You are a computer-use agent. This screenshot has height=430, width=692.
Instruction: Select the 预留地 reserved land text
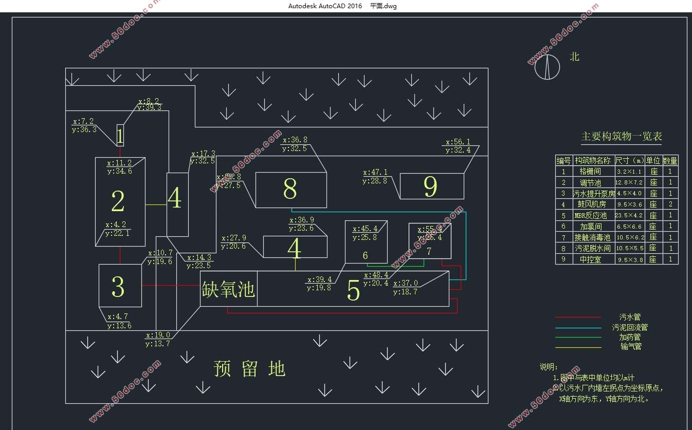click(x=249, y=368)
